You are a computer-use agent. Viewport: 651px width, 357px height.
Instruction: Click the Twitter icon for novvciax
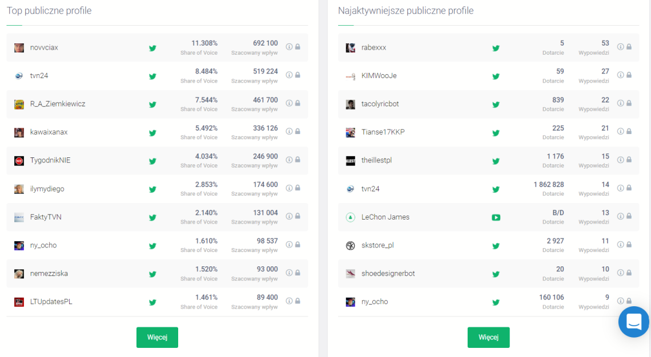pos(153,48)
